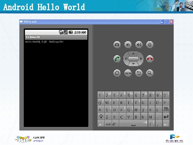The height and width of the screenshot is (145, 193).
Task: Click the 3G network status icon
Action: click(x=61, y=32)
